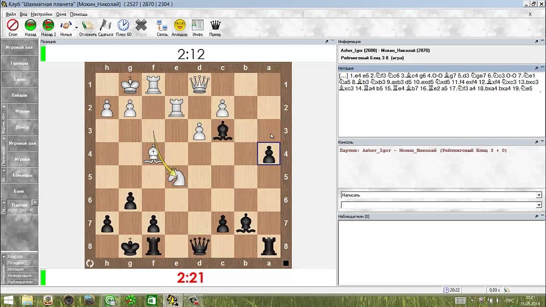Toggle the Наблюдатели window in the bottom list

(x=22, y=282)
